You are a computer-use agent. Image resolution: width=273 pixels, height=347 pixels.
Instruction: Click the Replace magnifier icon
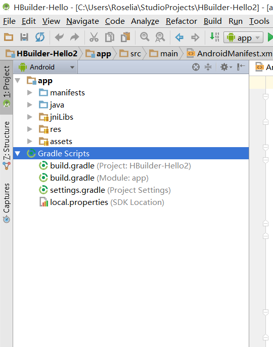160,37
